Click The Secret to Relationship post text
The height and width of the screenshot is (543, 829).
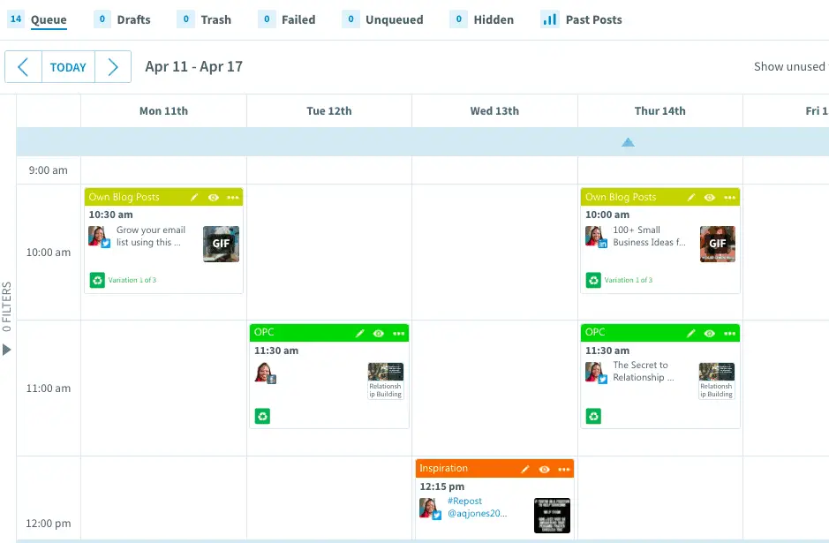(x=644, y=371)
